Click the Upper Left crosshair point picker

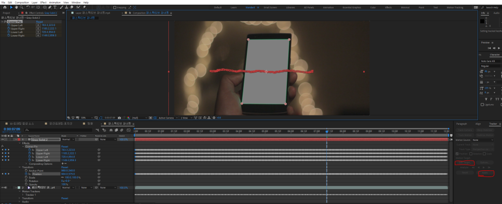tap(38, 25)
